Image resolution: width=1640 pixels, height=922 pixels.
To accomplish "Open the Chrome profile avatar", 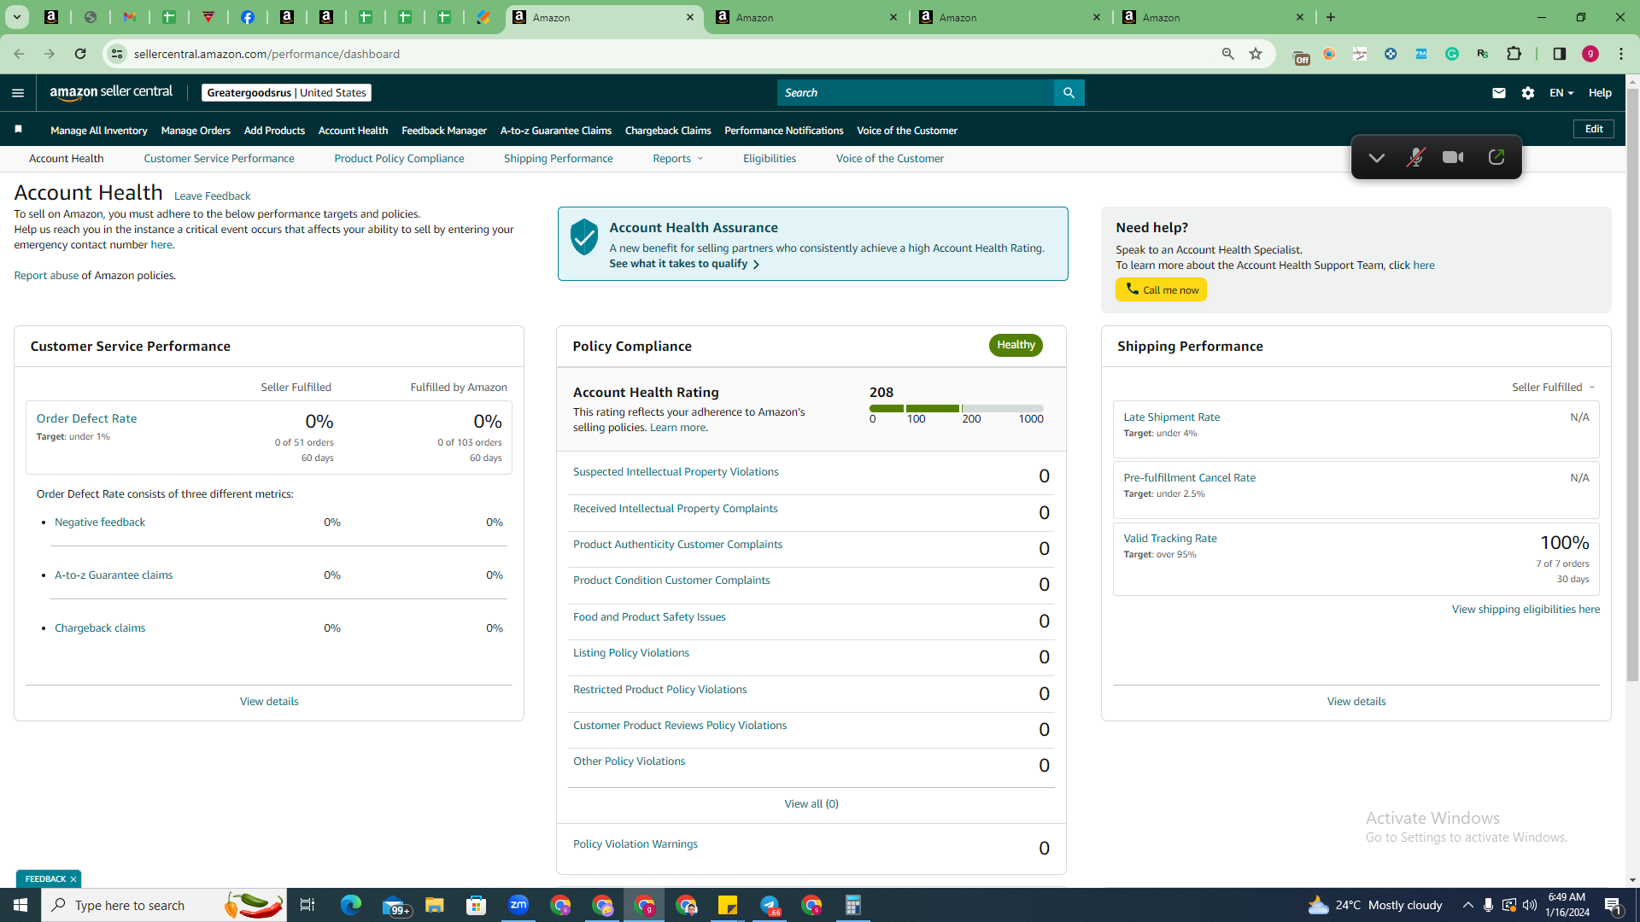I will pyautogui.click(x=1590, y=54).
